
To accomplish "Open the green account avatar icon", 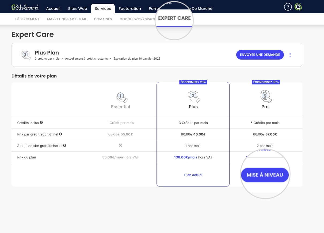I will [298, 7].
